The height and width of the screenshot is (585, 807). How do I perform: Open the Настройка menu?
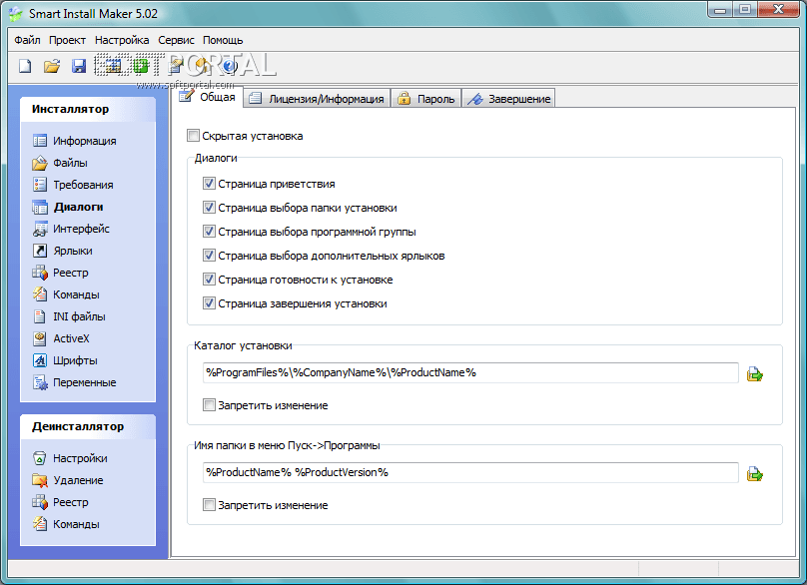pyautogui.click(x=122, y=40)
